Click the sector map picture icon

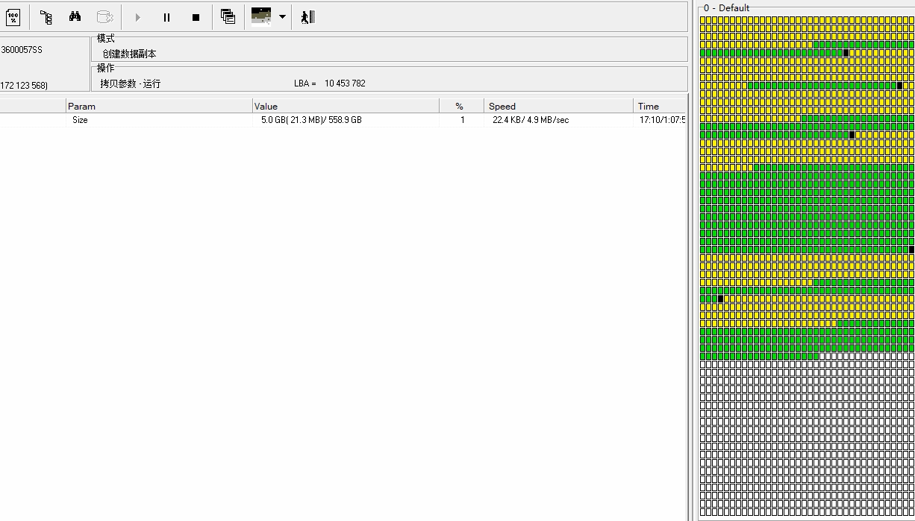(261, 16)
